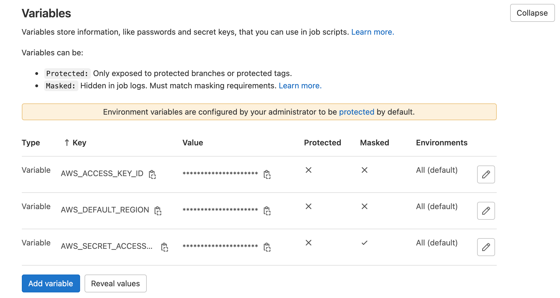Copy the AWS_ACCESS_KEY_ID key name
This screenshot has height=298, width=560.
(152, 174)
